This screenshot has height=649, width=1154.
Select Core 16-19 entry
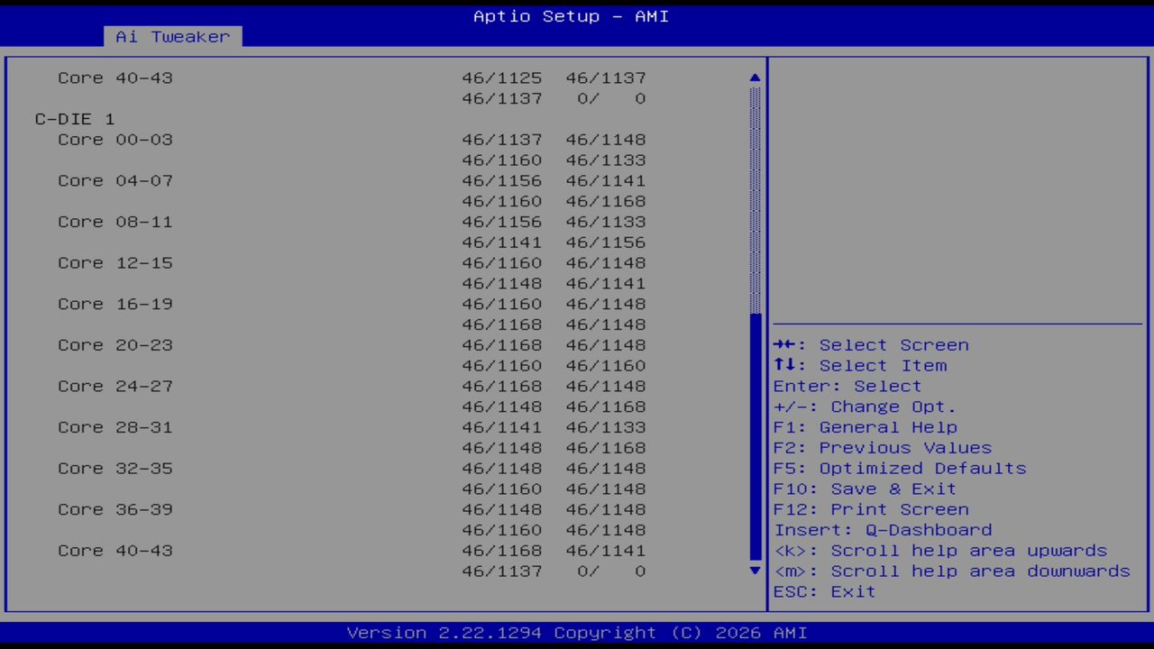tap(114, 304)
